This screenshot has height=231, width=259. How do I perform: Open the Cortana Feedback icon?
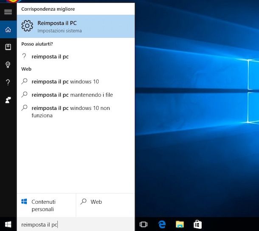click(x=8, y=100)
